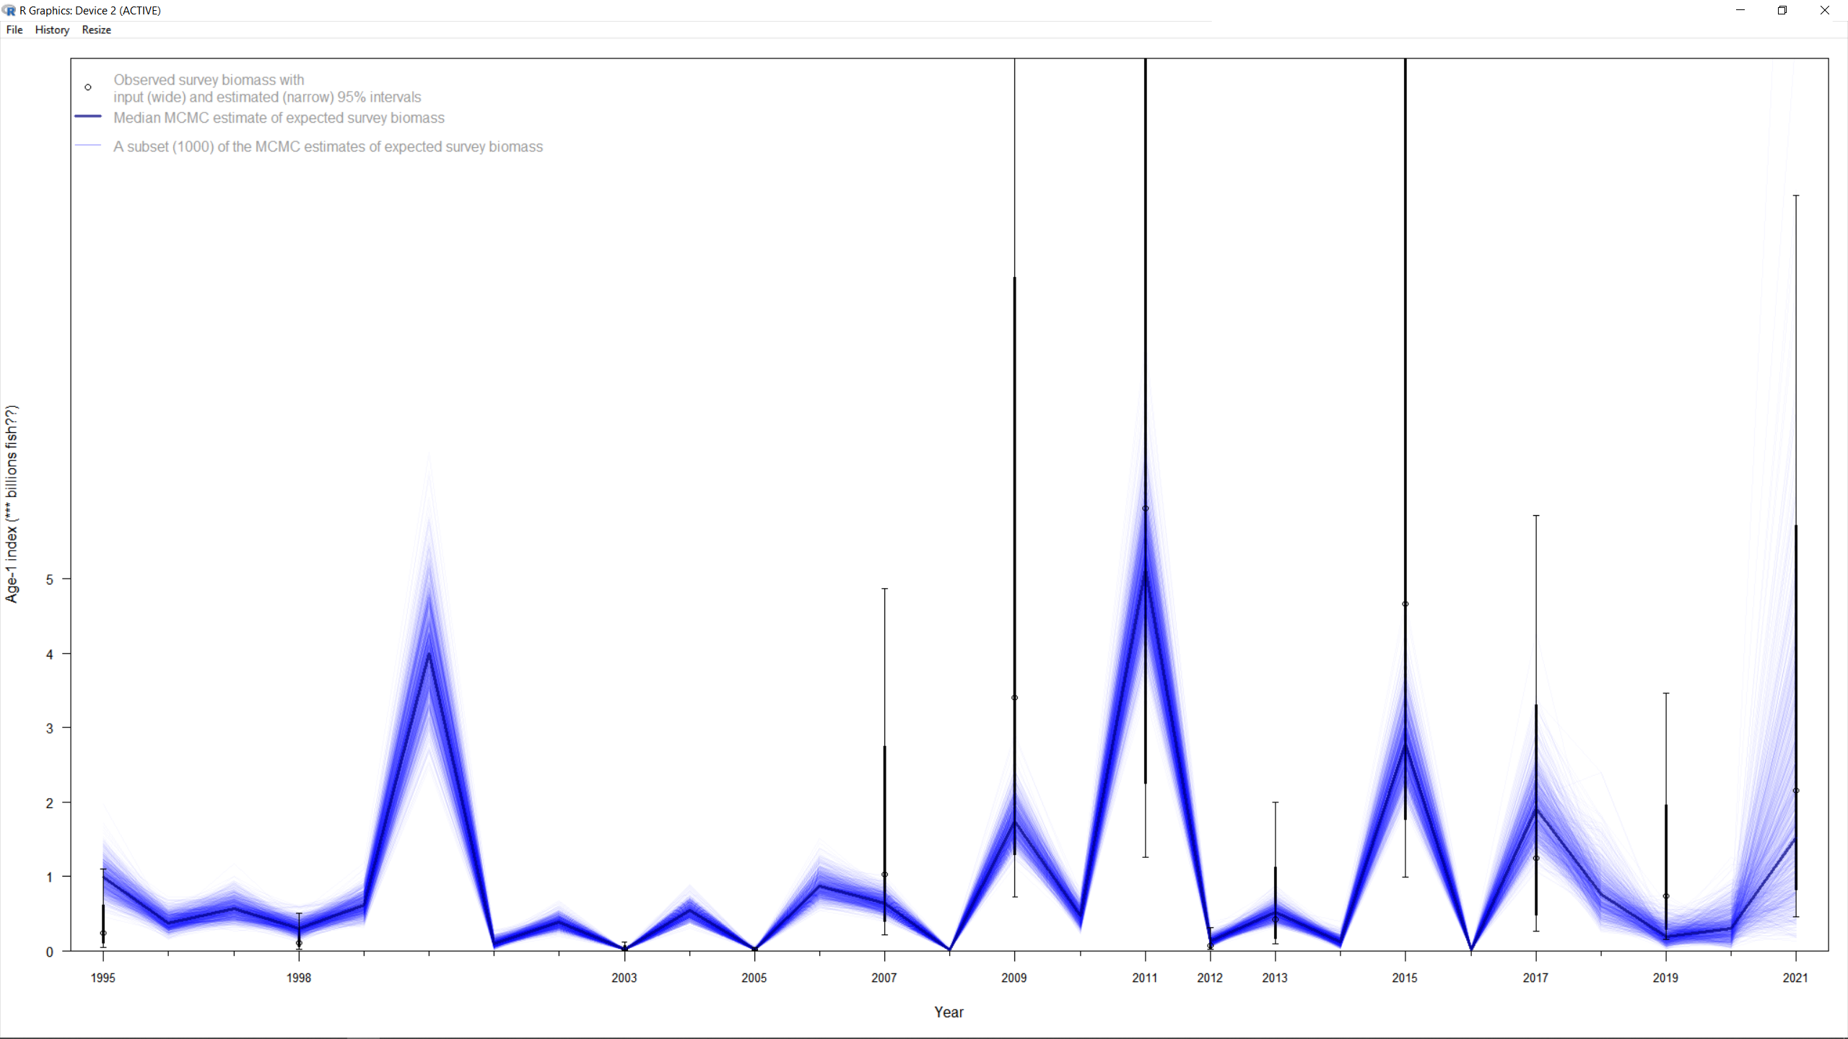Viewport: 1848px width, 1039px height.
Task: Click the minimize window button
Action: (x=1739, y=10)
